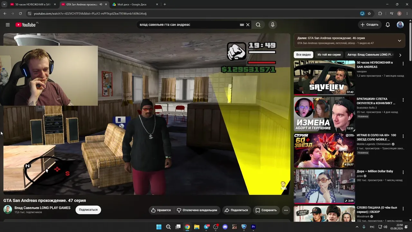
Task: Open the tab search dropdown arrow
Action: (4, 5)
